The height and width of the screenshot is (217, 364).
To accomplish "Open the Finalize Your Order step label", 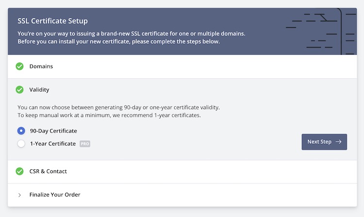I will click(x=55, y=195).
